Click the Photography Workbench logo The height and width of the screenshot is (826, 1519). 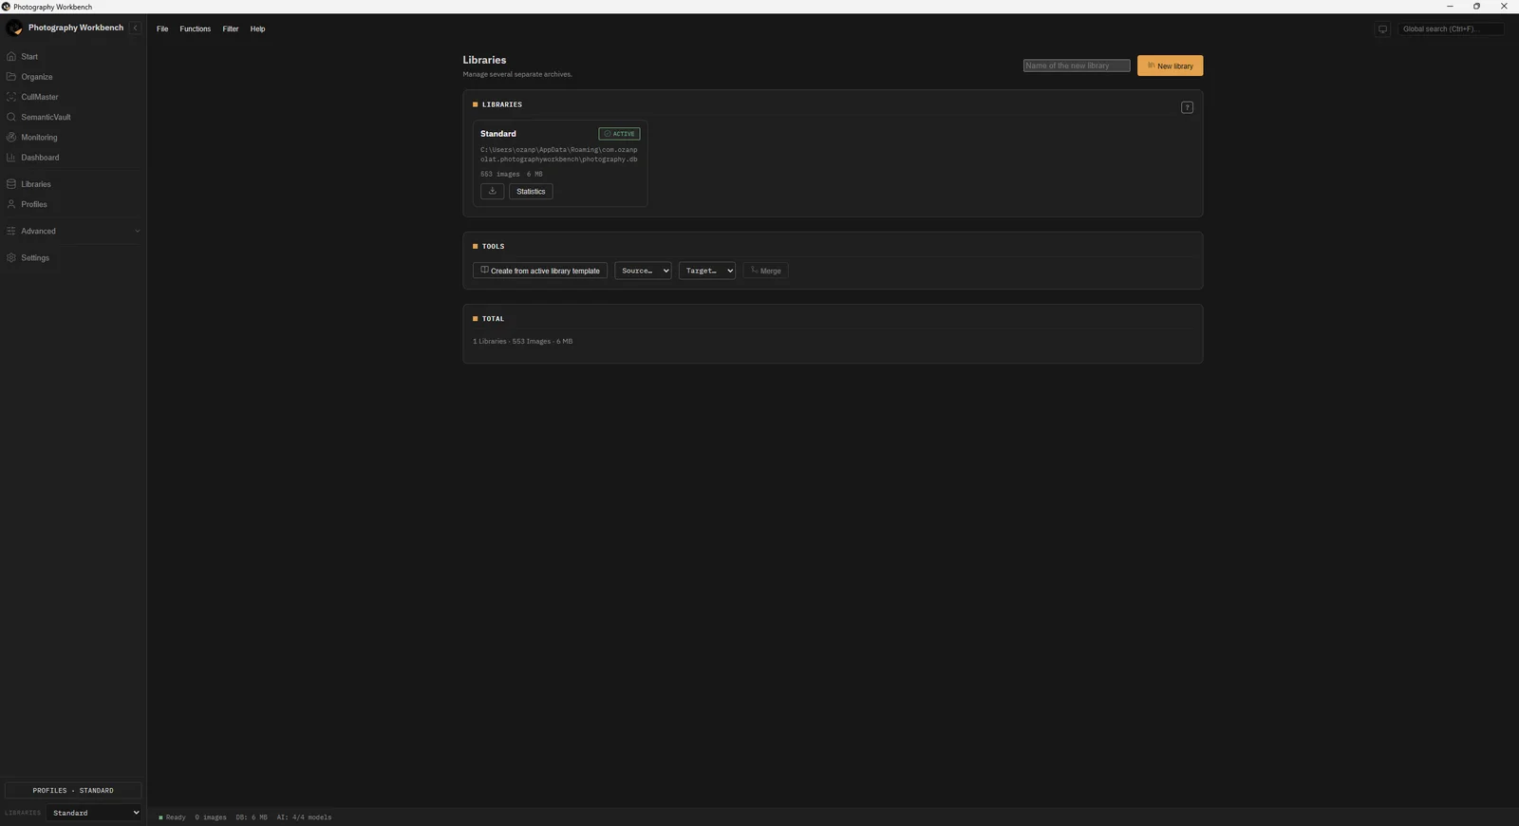[x=14, y=28]
